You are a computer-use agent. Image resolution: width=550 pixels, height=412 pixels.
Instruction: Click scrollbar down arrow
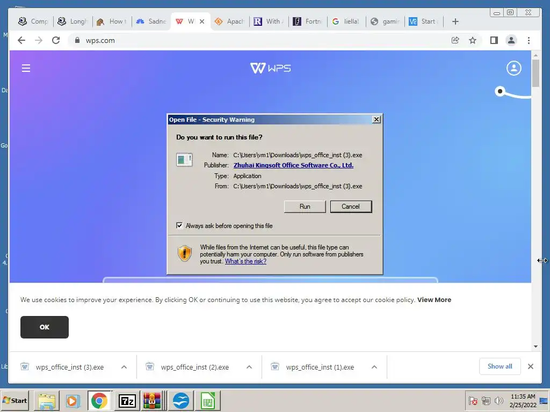click(535, 347)
